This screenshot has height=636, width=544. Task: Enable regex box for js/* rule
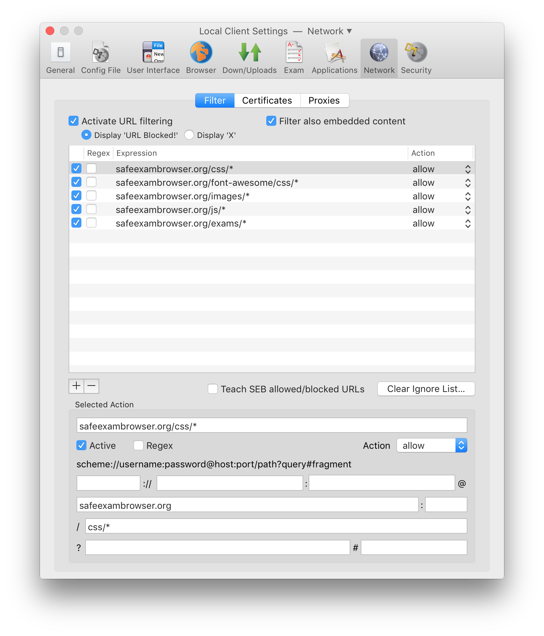(91, 209)
